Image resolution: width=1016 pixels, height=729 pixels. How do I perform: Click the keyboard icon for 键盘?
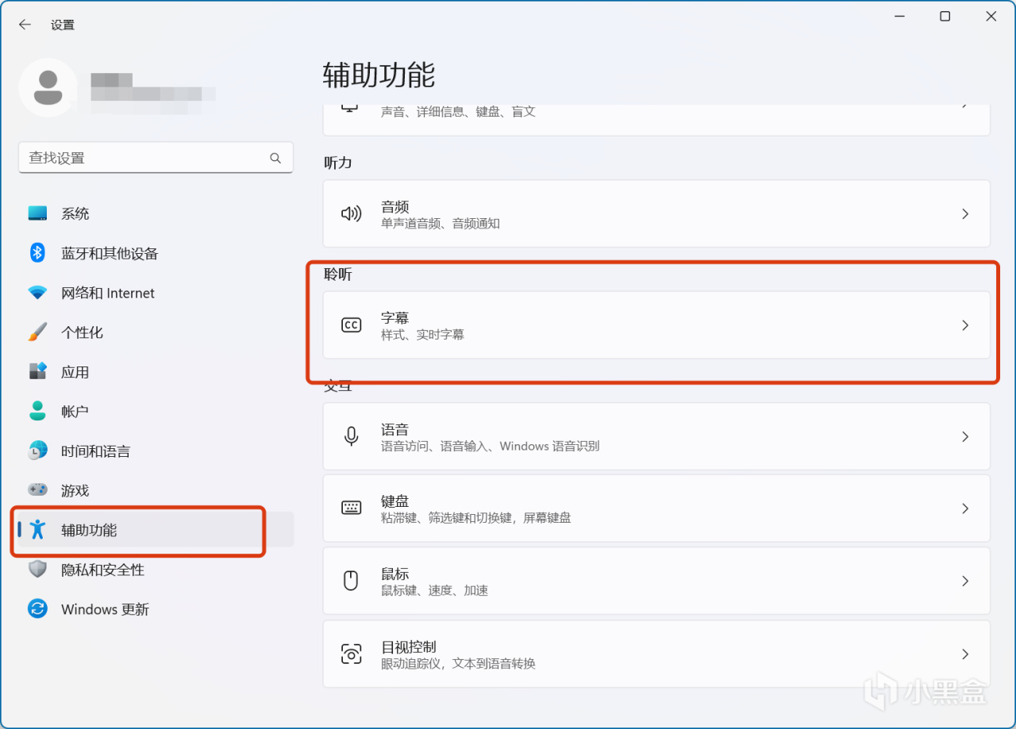point(351,508)
